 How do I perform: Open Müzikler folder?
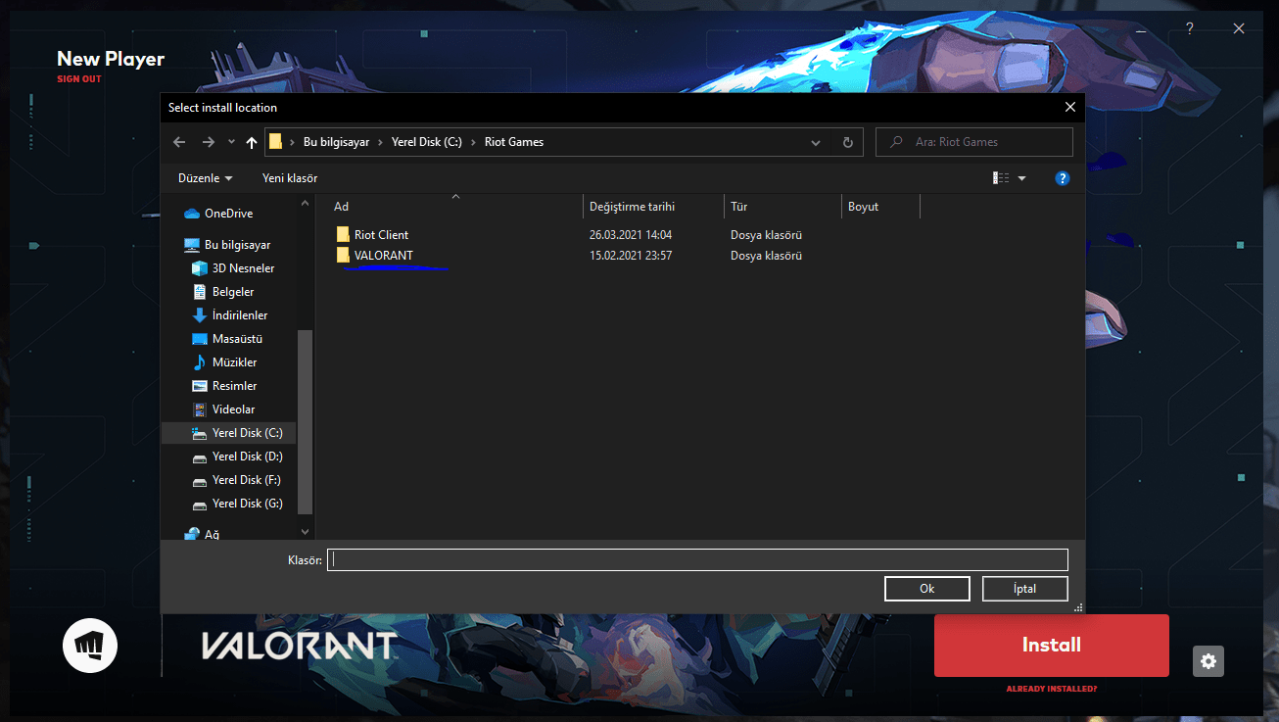coord(225,362)
